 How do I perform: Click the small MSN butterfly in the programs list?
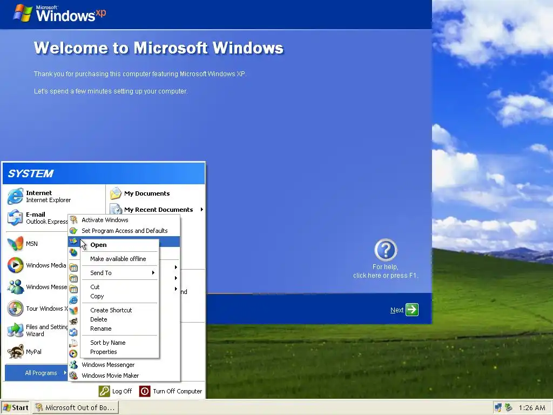tap(73, 311)
